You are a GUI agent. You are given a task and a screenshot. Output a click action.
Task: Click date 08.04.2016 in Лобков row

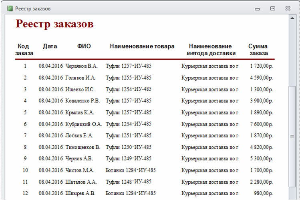[x=51, y=136]
